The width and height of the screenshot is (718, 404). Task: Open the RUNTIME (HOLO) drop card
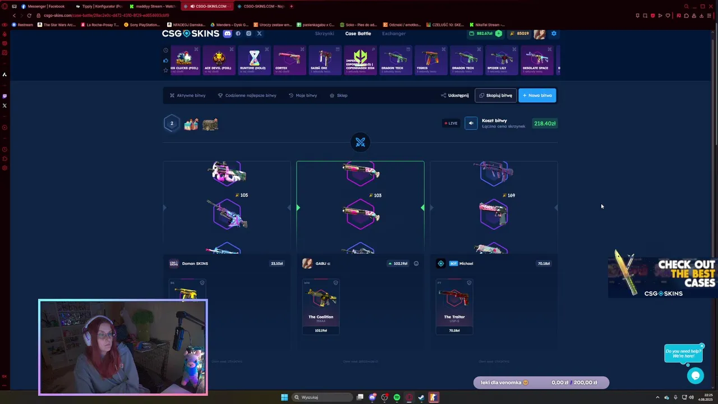pos(254,60)
